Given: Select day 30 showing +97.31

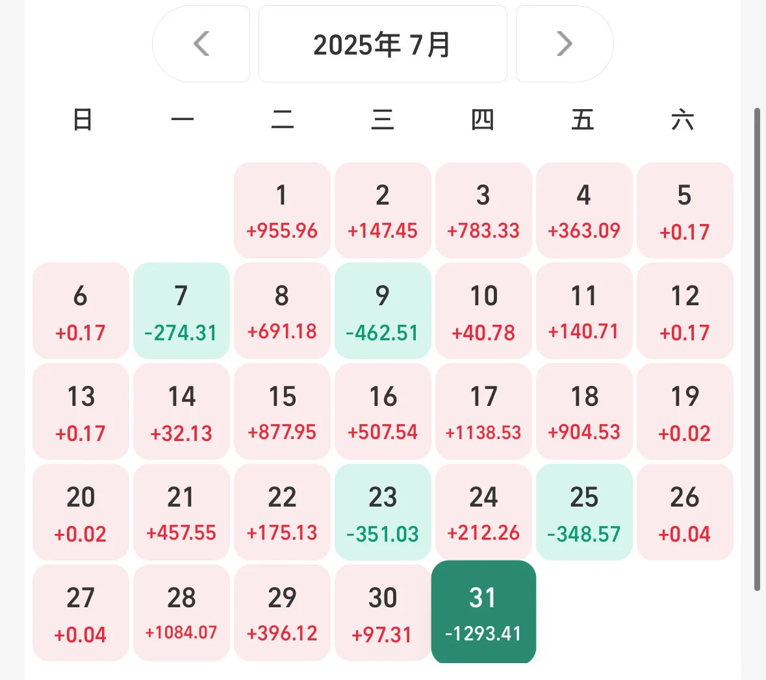Looking at the screenshot, I should pyautogui.click(x=383, y=612).
